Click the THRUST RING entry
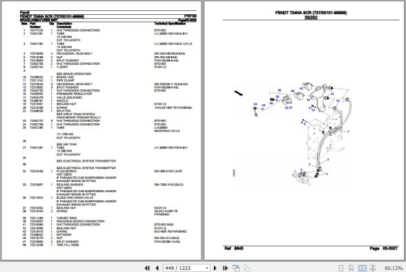 [66, 218]
